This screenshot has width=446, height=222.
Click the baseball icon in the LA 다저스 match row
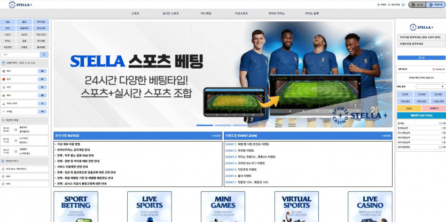click(x=15, y=141)
